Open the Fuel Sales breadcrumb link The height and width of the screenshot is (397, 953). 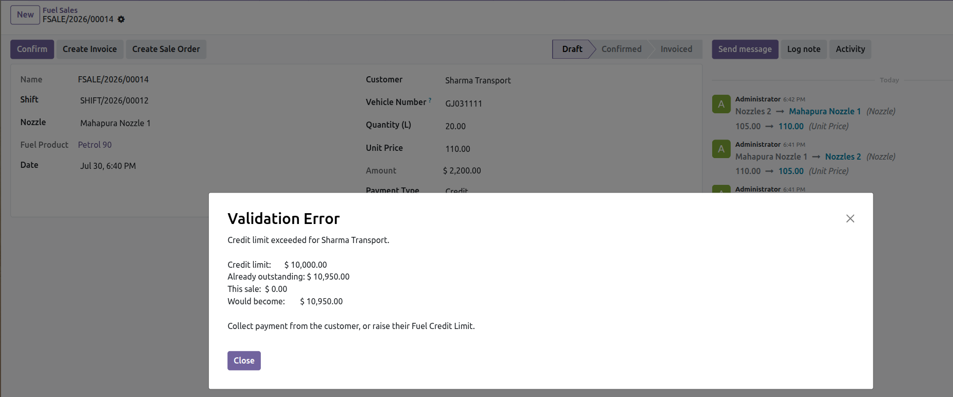click(x=60, y=10)
